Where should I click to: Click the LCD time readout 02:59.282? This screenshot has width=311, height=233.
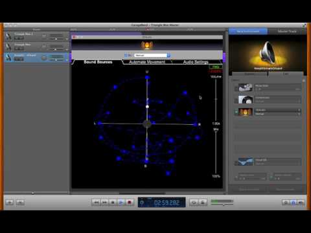(x=167, y=203)
